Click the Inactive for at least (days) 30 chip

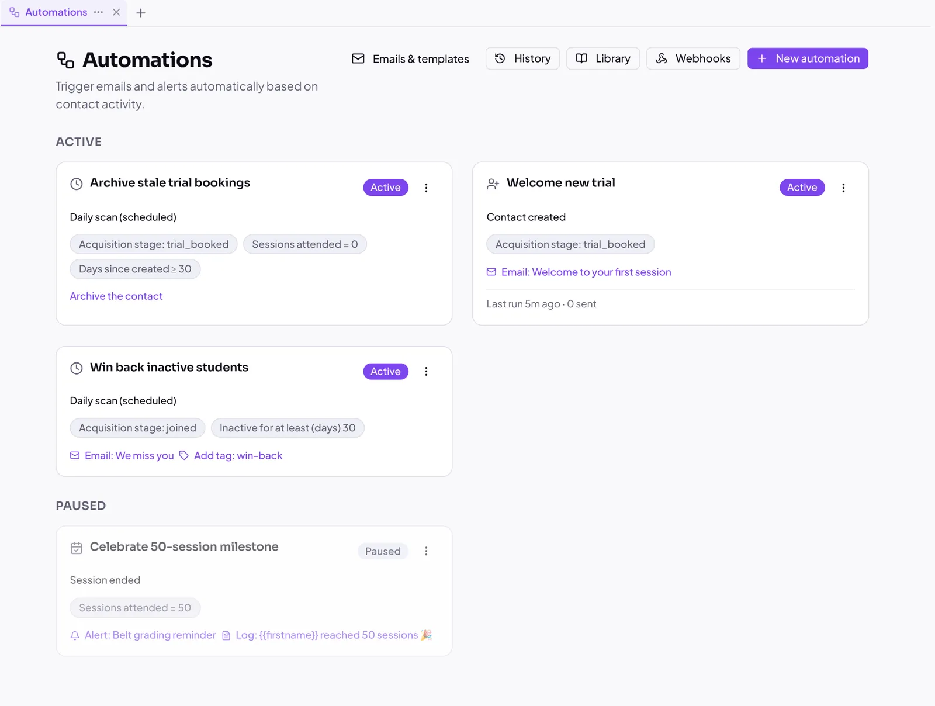[288, 428]
